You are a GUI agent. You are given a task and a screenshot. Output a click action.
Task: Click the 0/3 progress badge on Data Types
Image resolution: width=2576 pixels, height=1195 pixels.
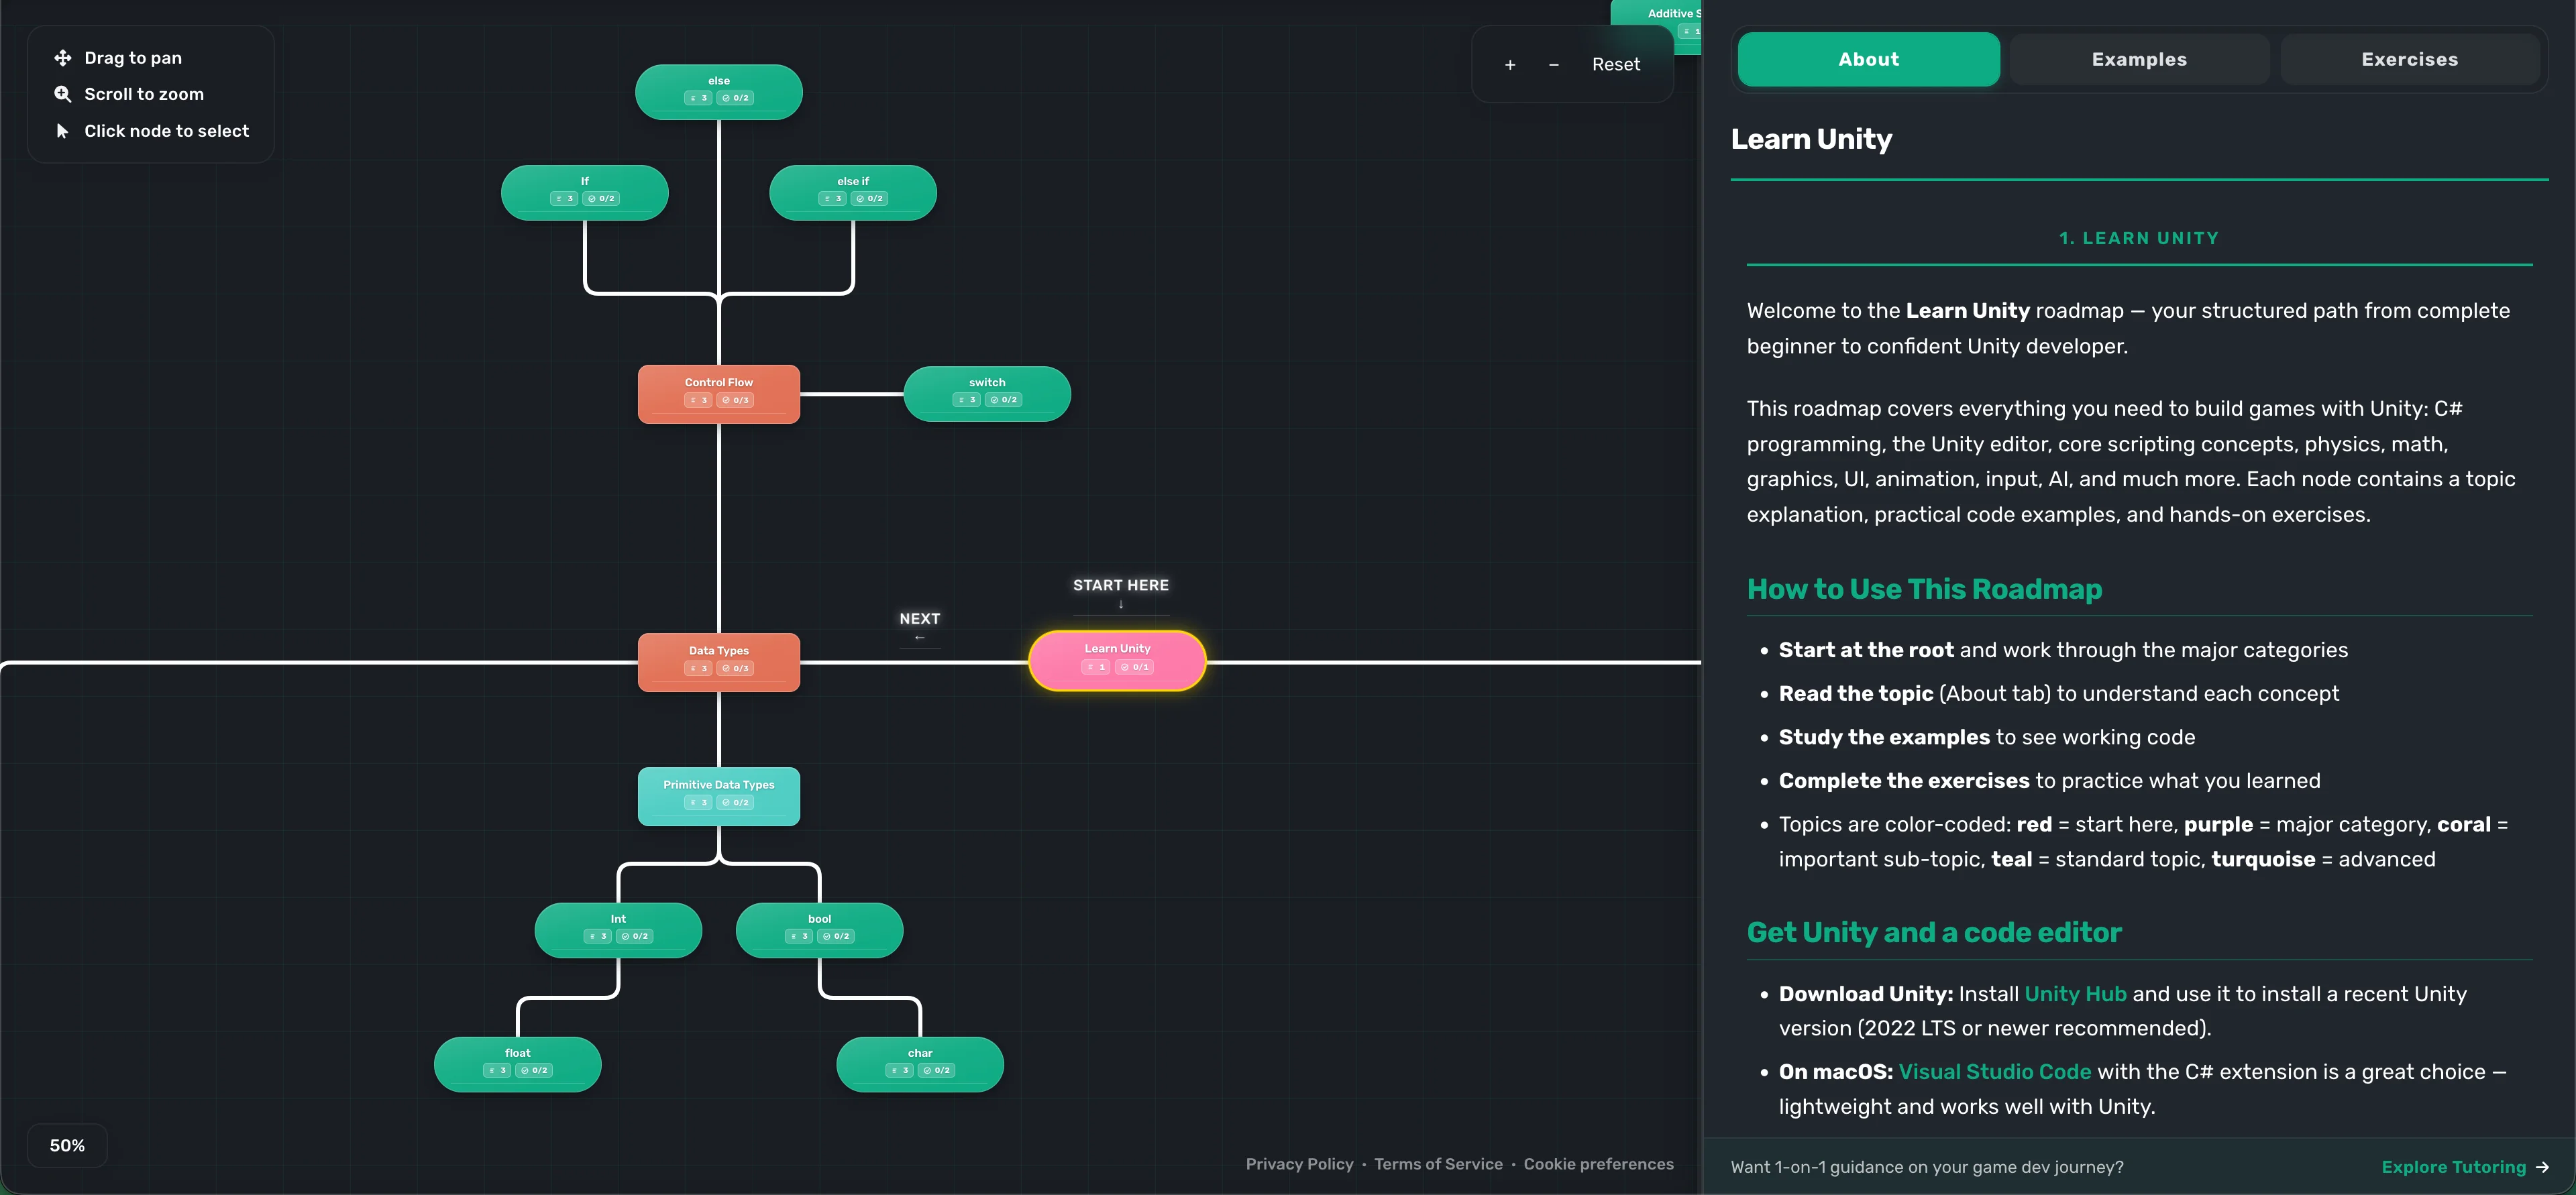(735, 668)
